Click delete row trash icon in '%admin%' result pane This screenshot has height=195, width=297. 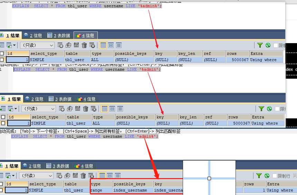[84, 45]
